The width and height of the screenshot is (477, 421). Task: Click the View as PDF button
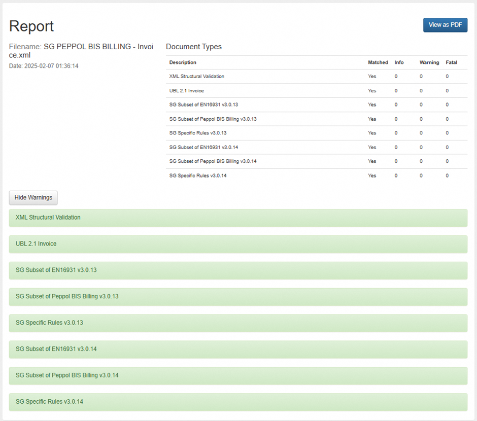coord(445,25)
